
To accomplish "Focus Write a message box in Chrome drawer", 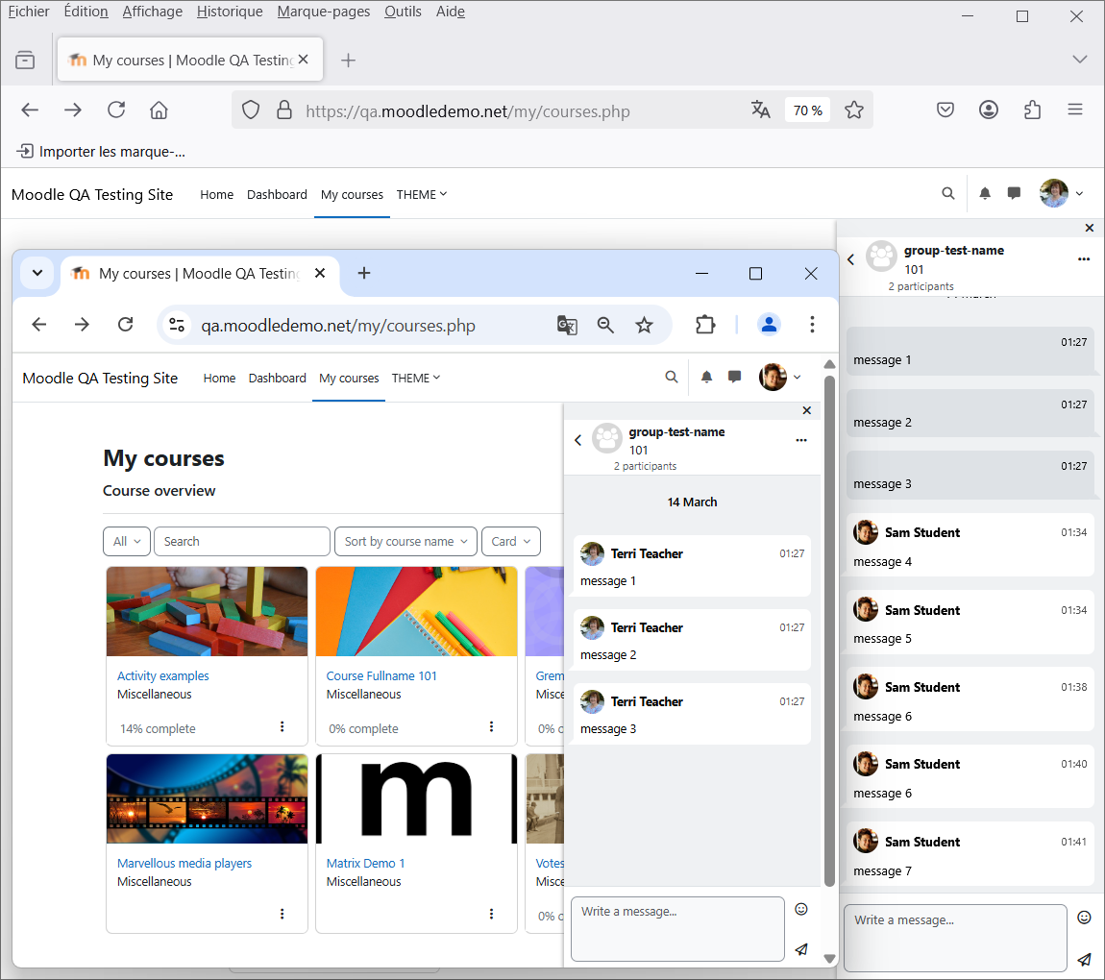I will [x=678, y=928].
